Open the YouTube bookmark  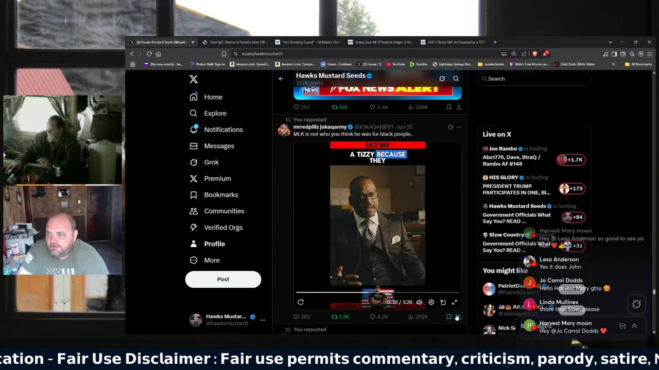(395, 64)
